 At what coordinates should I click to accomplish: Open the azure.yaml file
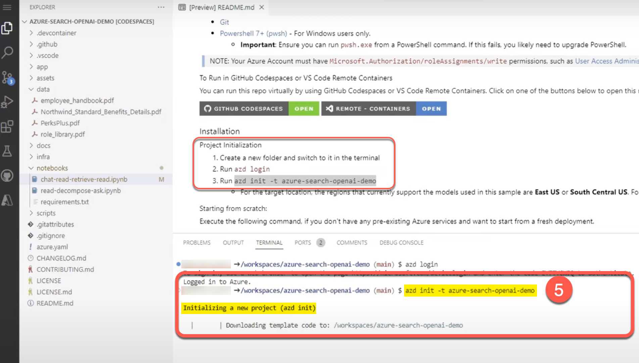point(52,247)
